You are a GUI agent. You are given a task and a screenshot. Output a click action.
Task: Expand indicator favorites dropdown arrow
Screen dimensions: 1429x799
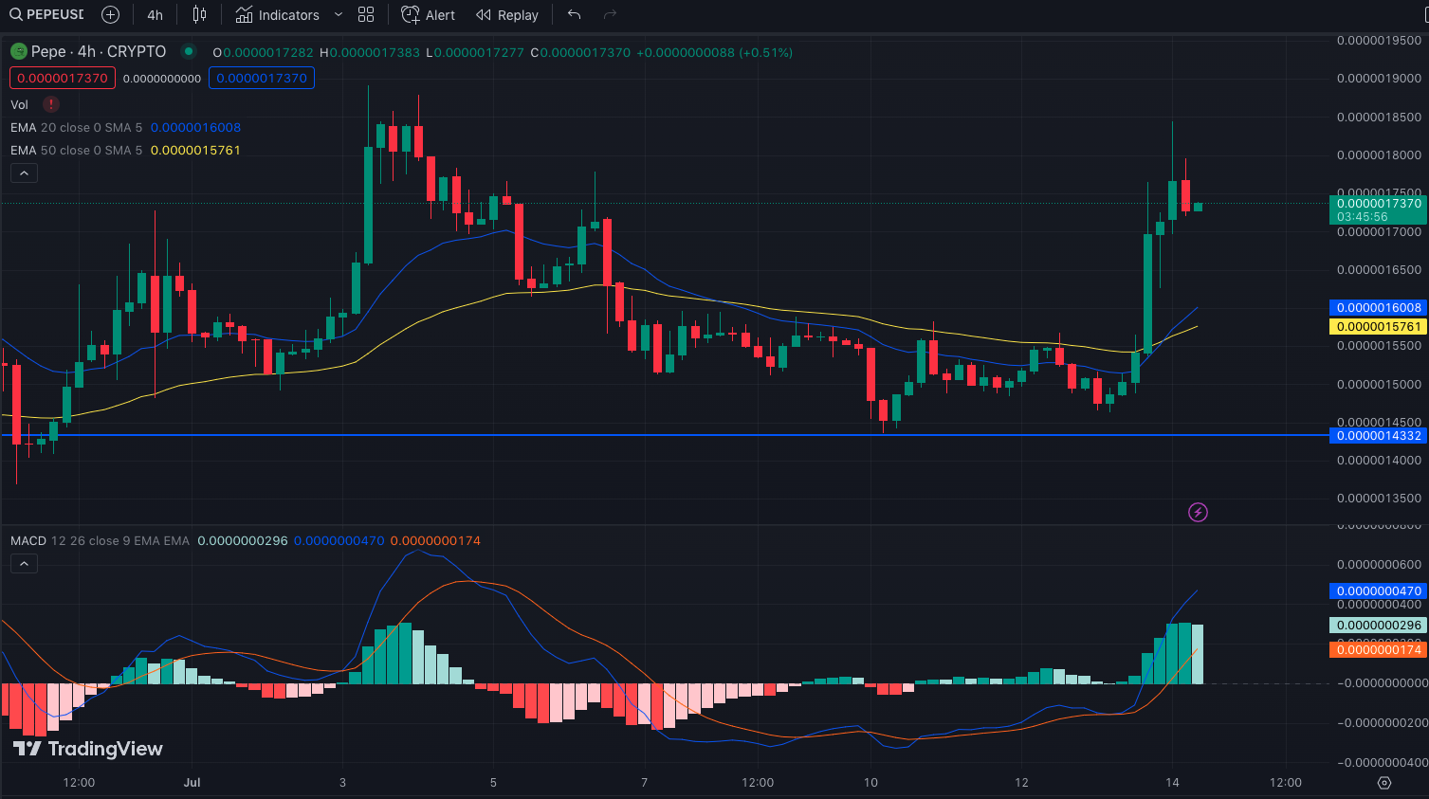click(x=339, y=14)
